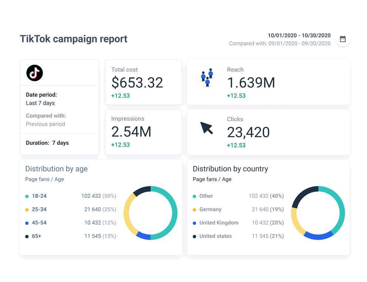Open the date range 10/01/2020 - 10/30/2020 selector
This screenshot has width=367, height=282.
(x=299, y=35)
